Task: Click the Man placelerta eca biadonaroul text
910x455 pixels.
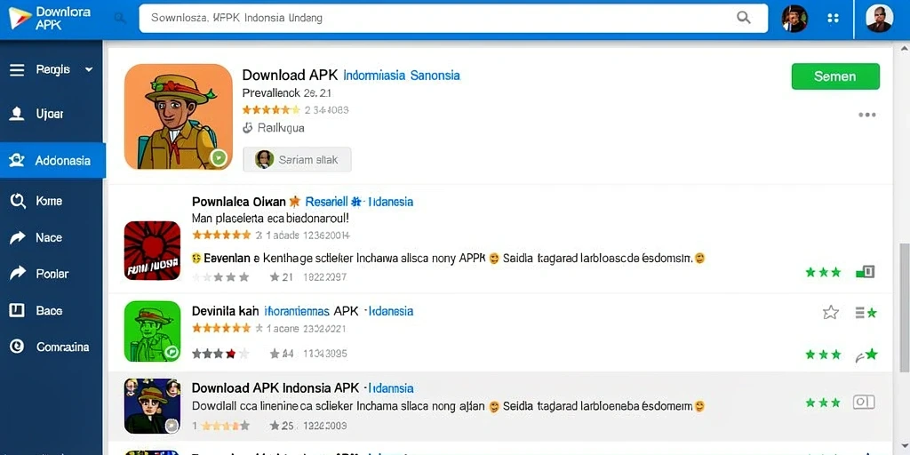Action: (270, 219)
